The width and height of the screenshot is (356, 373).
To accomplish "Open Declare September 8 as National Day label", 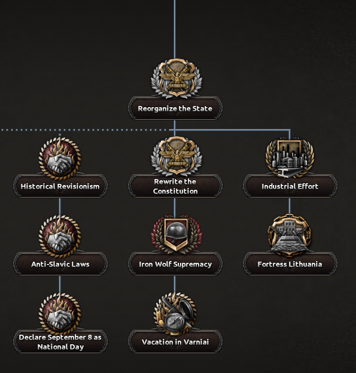I will coord(60,342).
